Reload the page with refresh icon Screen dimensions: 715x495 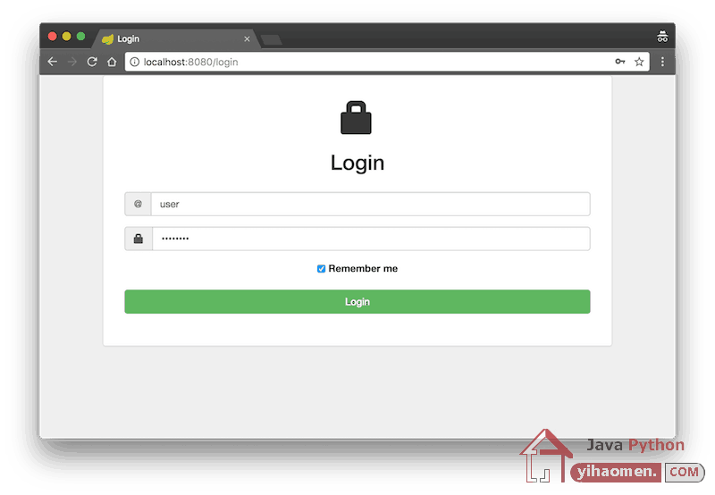click(92, 62)
